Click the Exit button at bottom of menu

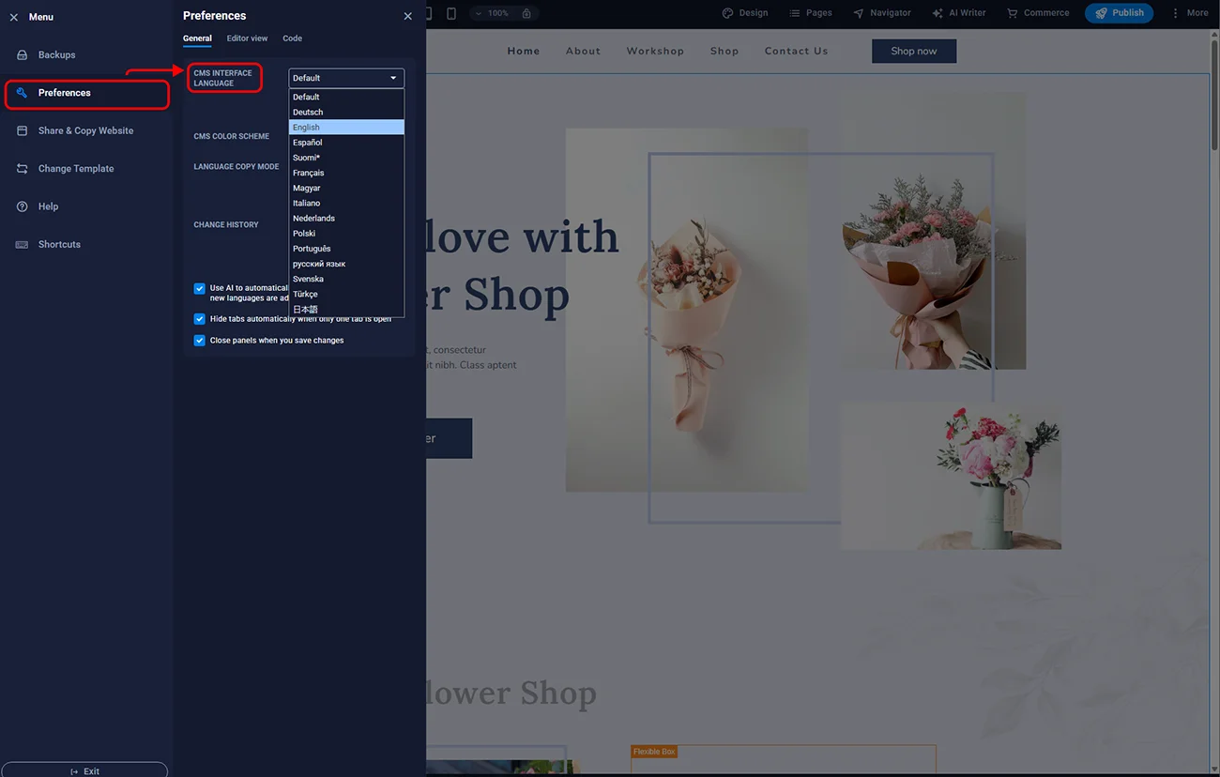pos(84,770)
